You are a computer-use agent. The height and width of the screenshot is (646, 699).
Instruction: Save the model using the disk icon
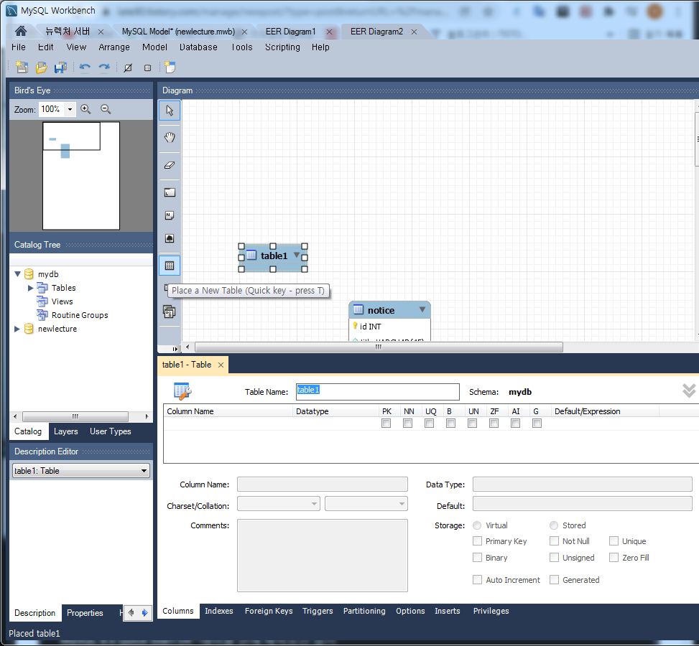pyautogui.click(x=60, y=67)
